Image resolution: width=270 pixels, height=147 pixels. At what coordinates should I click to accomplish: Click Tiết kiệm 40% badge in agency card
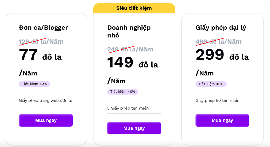[x=211, y=84]
